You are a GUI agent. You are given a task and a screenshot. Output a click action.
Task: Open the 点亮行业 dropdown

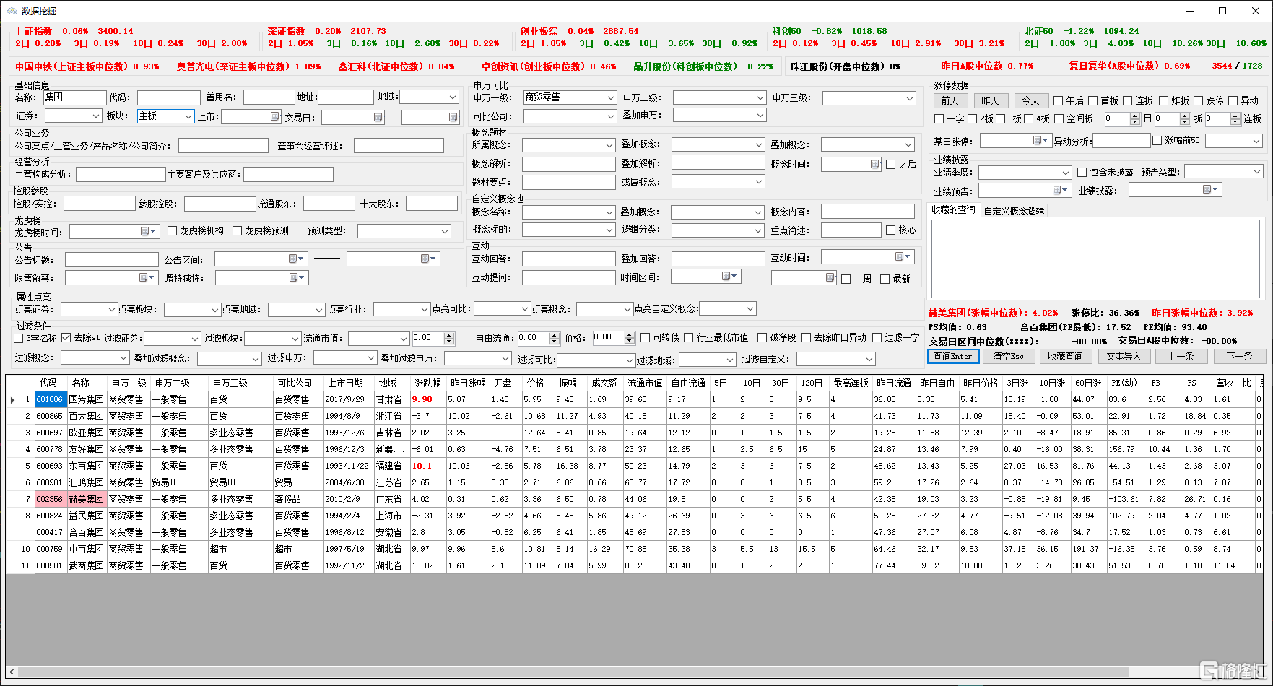[x=402, y=309]
